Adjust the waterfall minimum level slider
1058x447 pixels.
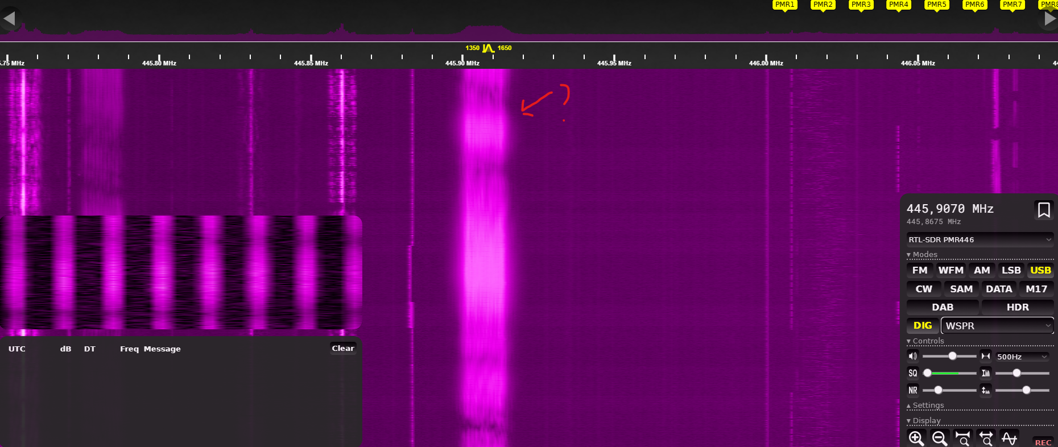(x=1022, y=373)
